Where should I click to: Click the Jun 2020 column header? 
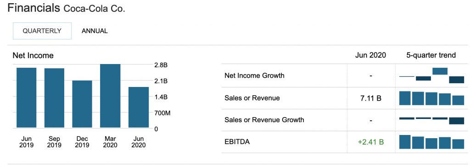(371, 55)
